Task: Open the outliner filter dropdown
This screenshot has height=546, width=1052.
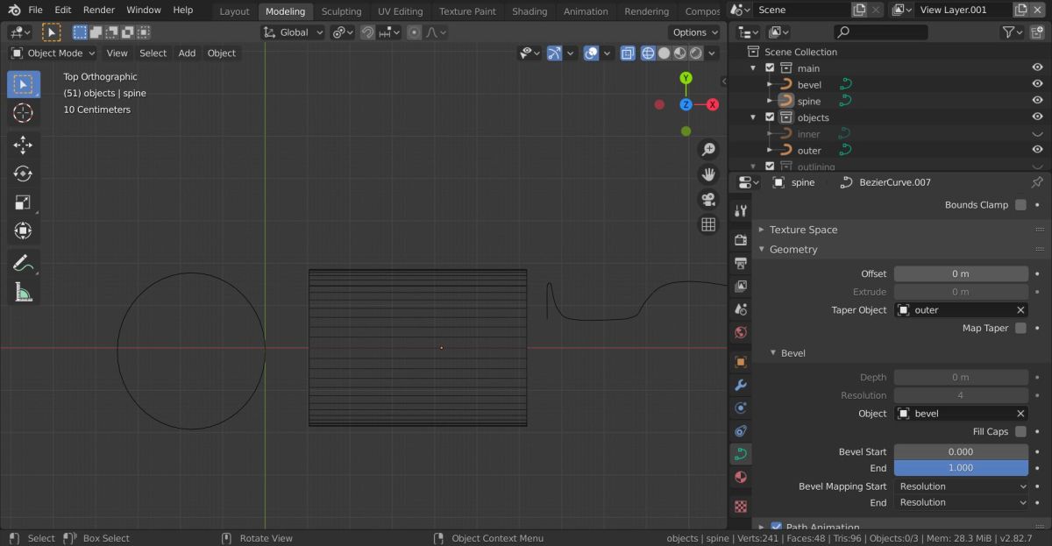Action: [1013, 32]
